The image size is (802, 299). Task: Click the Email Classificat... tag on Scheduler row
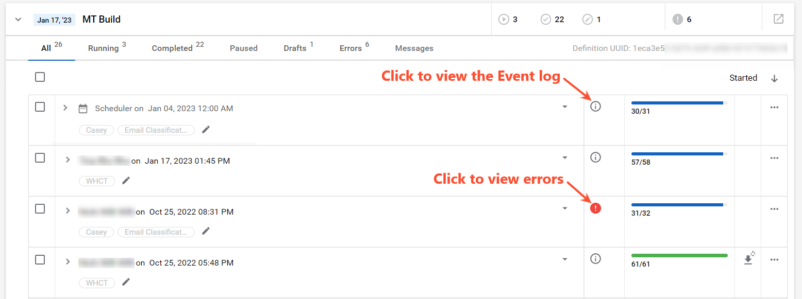[x=156, y=130]
